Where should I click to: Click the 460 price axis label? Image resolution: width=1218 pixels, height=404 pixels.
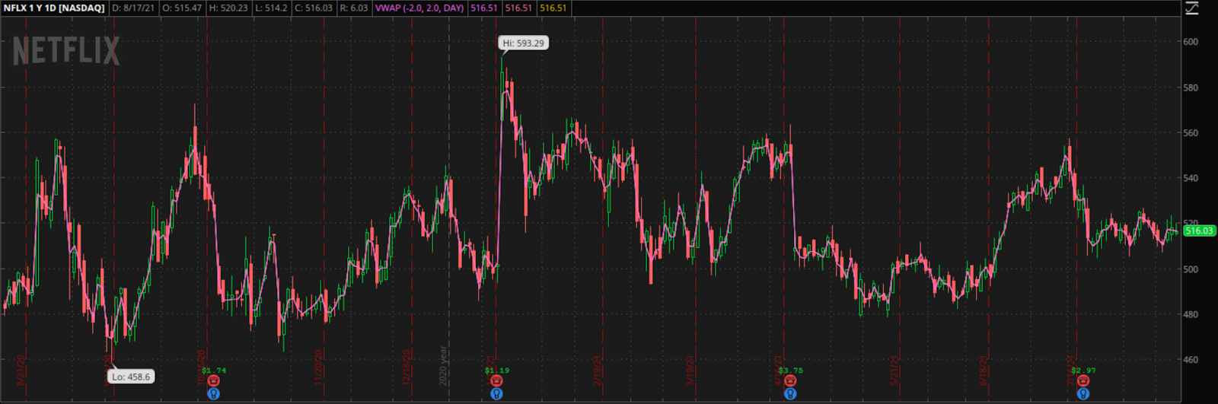[1191, 359]
